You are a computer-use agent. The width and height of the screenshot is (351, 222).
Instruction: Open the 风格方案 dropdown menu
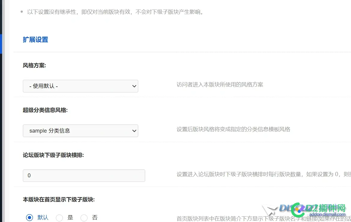coord(81,86)
